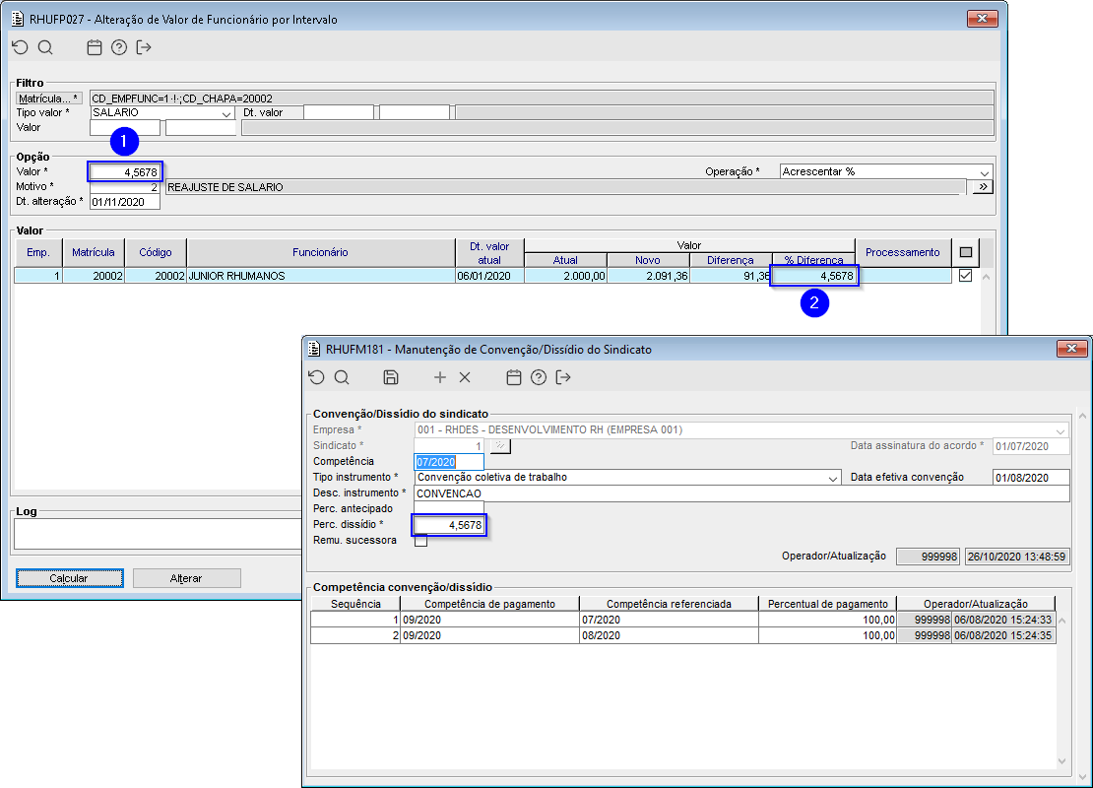
Task: Click sequence 2 row's 09/2020 payment cell
Action: [x=489, y=636]
